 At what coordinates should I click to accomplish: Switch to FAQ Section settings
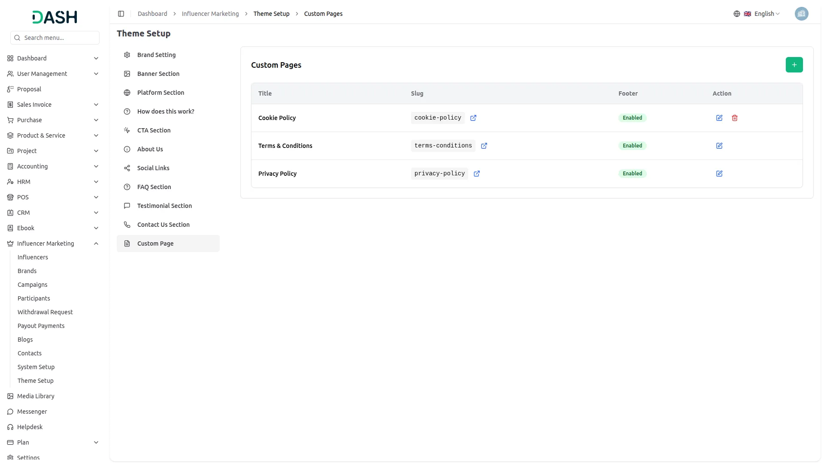[154, 187]
